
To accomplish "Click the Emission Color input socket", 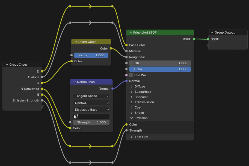I will click(x=126, y=124).
